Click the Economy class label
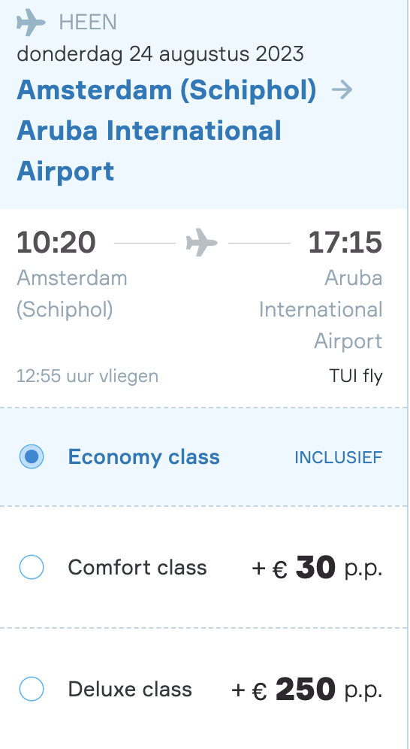This screenshot has width=410, height=749. point(143,456)
